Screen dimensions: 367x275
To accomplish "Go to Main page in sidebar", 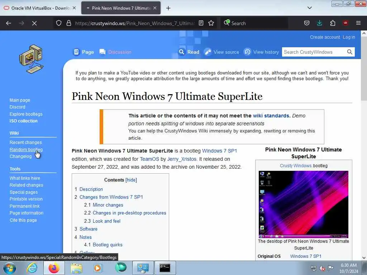I will click(x=20, y=100).
